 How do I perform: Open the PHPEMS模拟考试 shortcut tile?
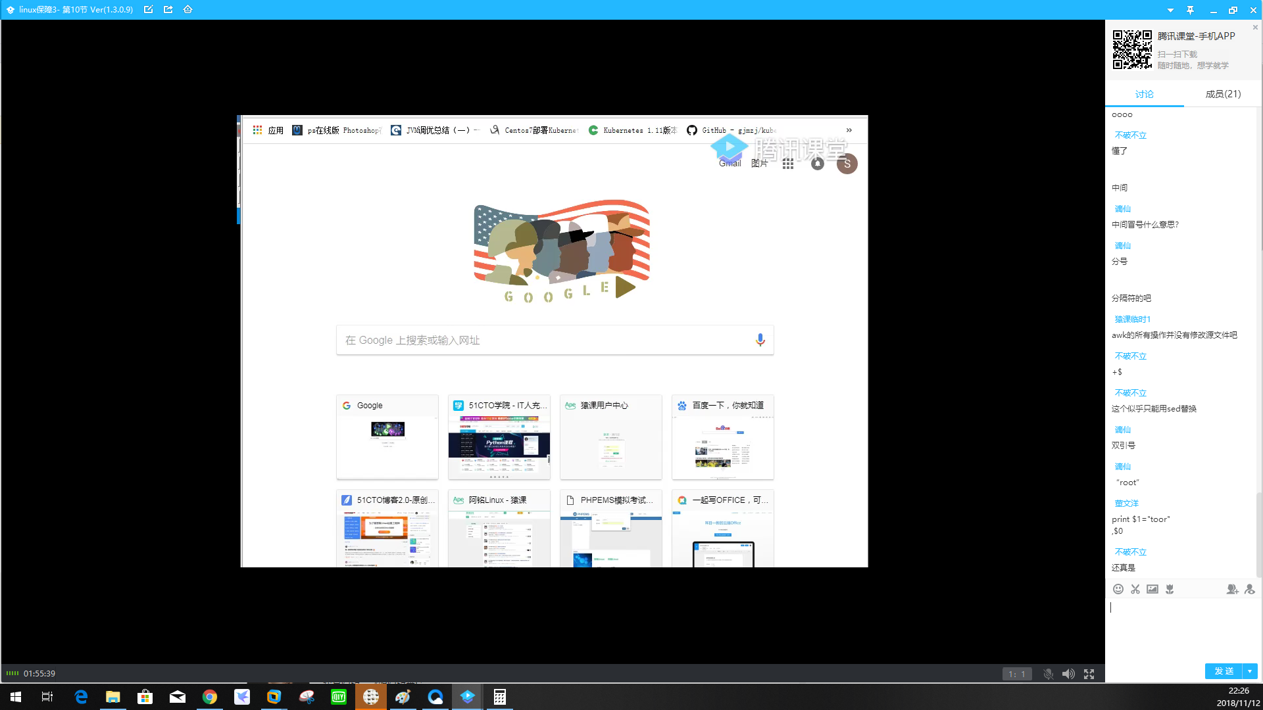[611, 529]
